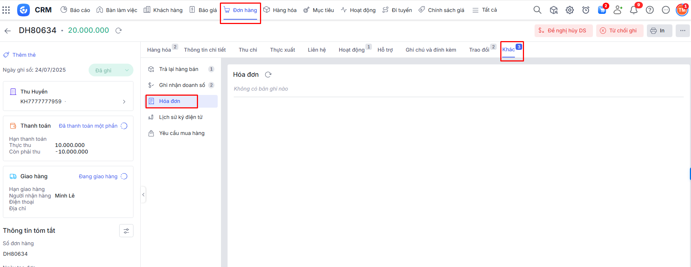Collapse the left side panel
This screenshot has width=691, height=267.
pyautogui.click(x=143, y=195)
